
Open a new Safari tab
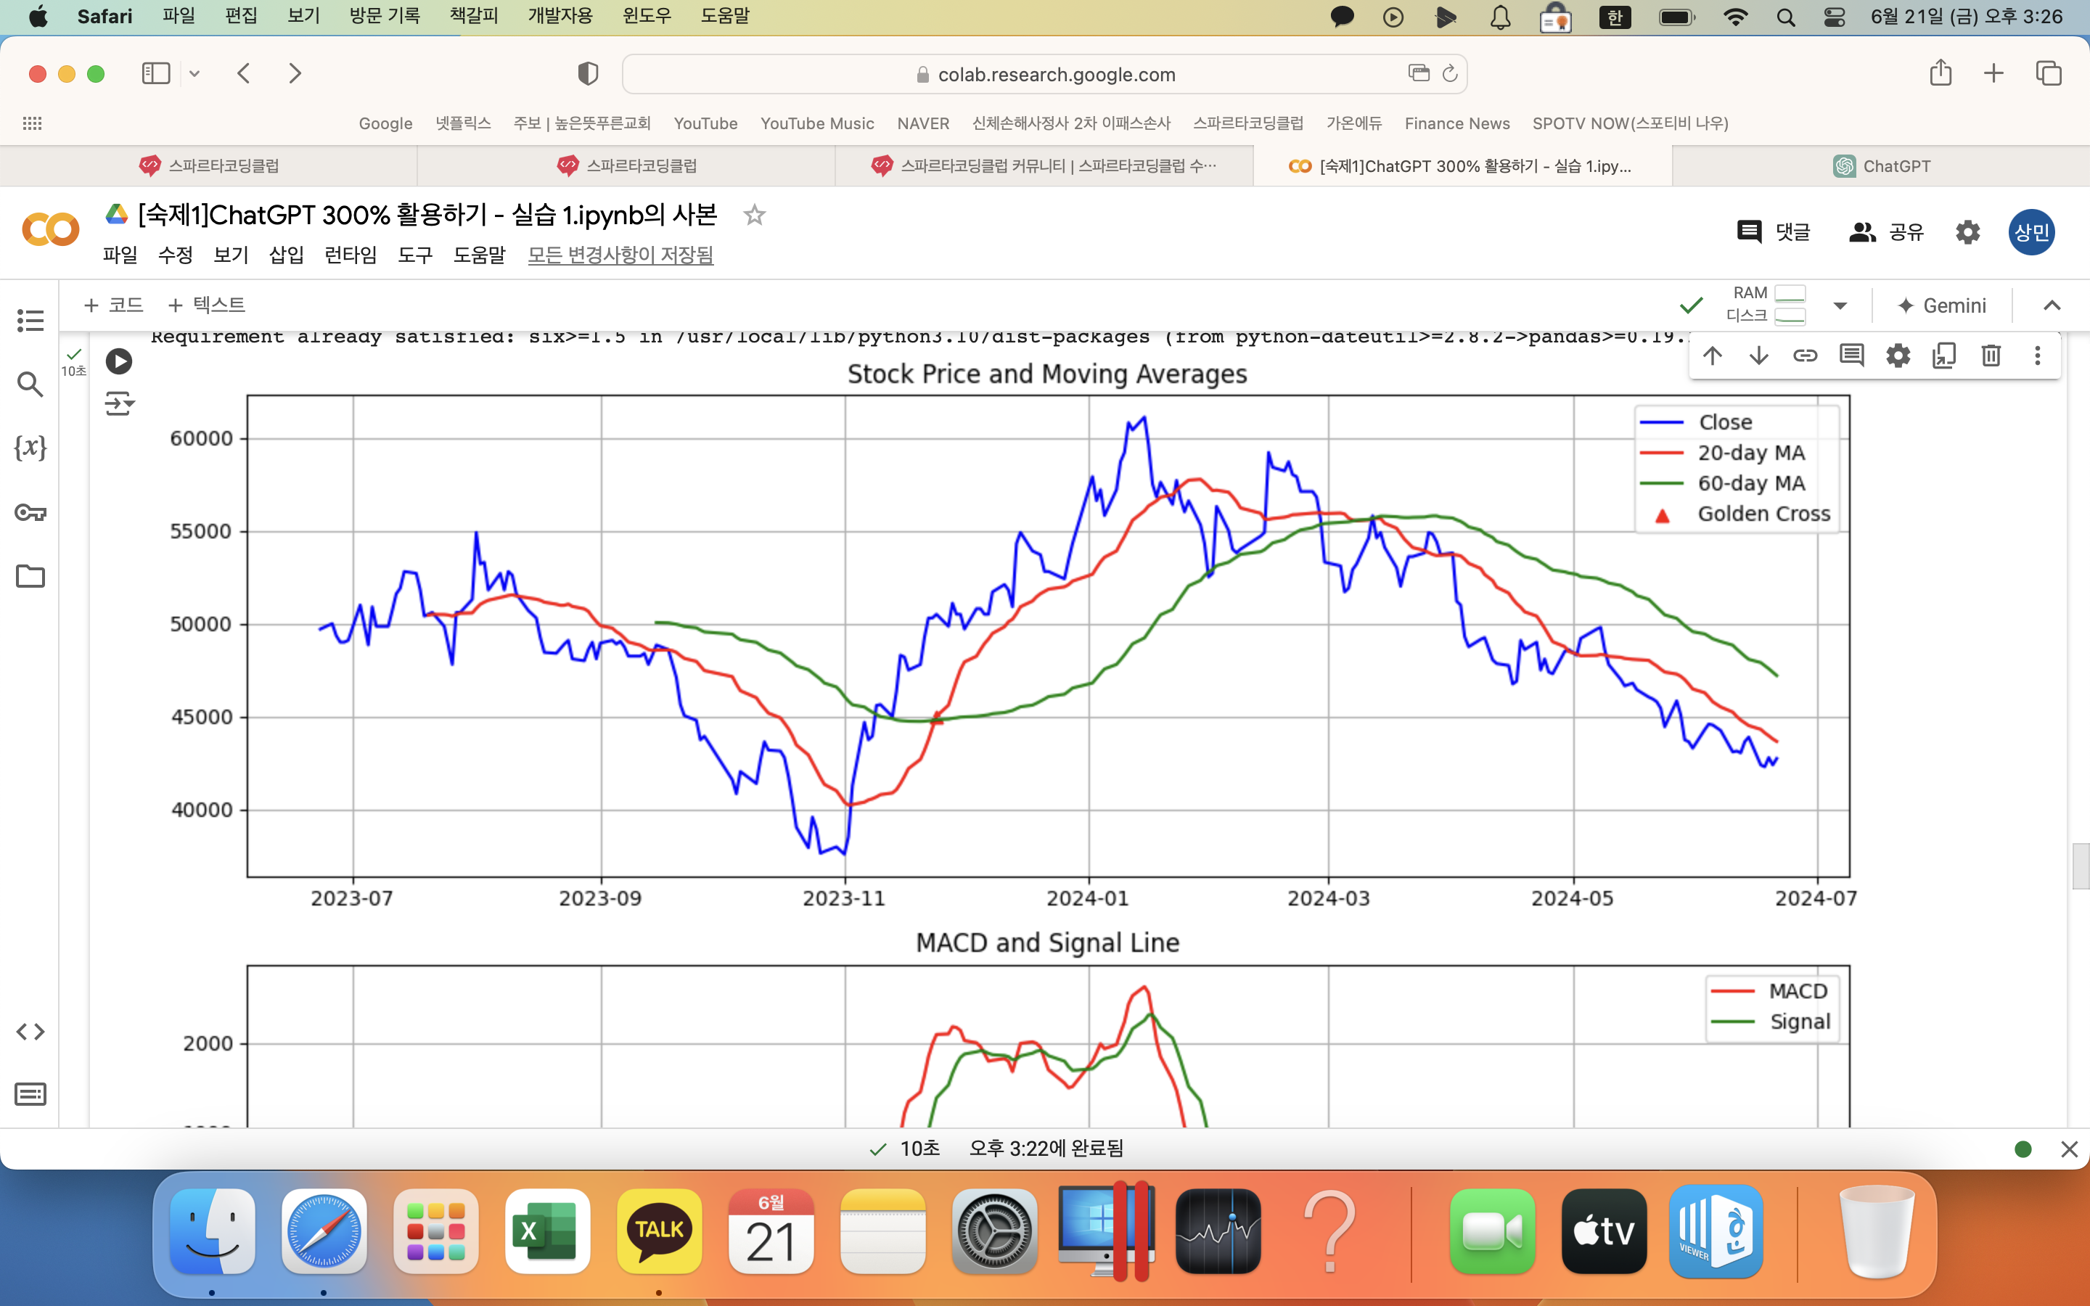coord(1993,73)
